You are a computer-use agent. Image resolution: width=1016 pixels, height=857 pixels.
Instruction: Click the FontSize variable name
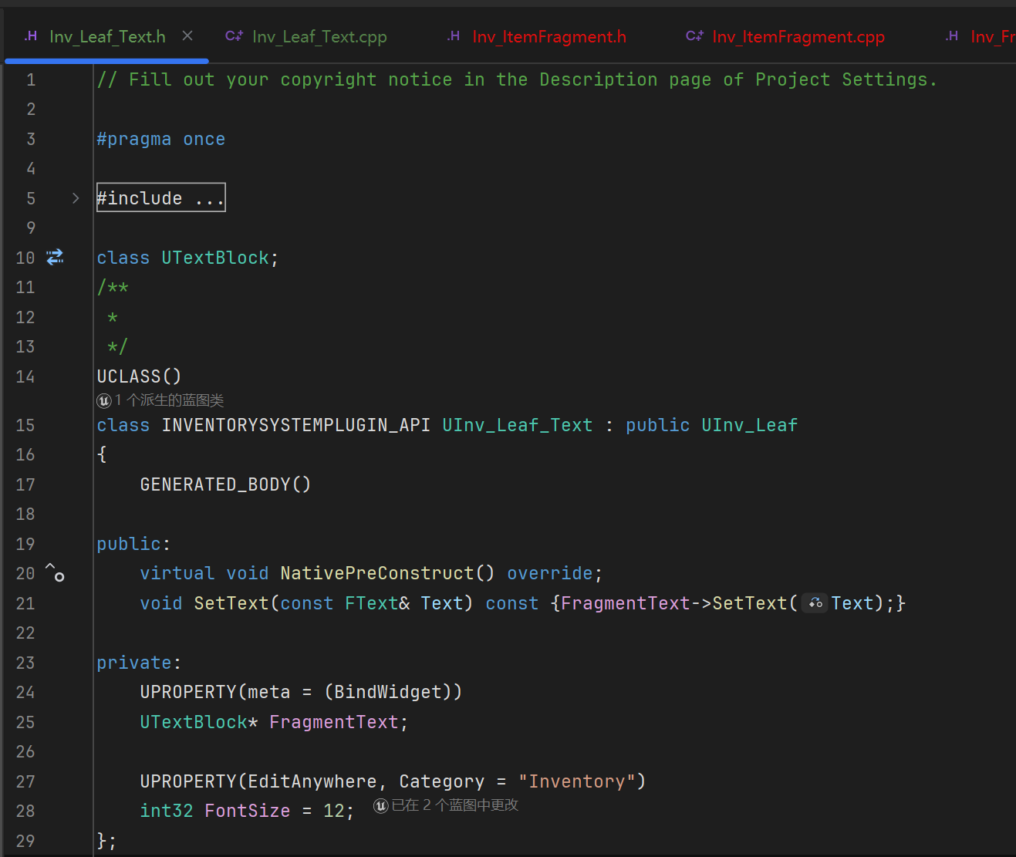[247, 811]
